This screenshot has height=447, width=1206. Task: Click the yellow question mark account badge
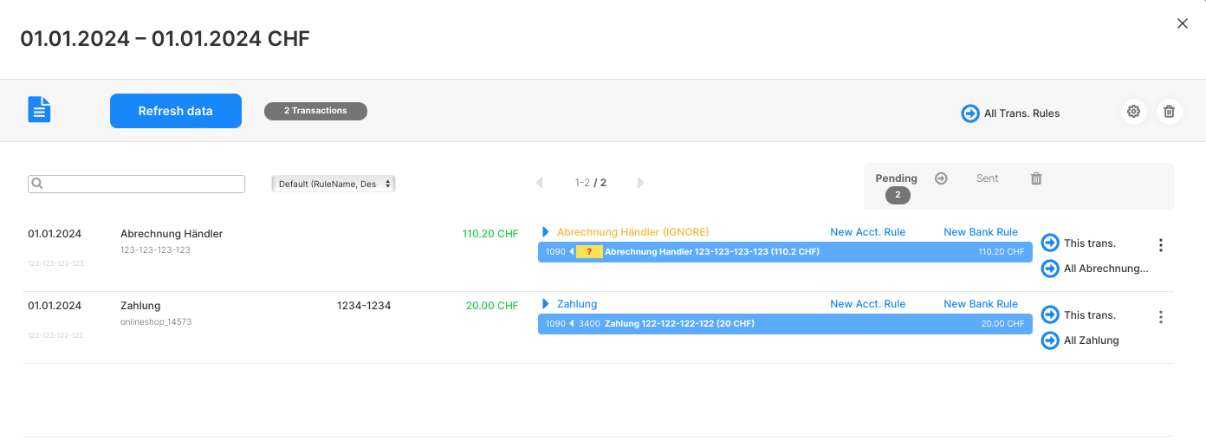pyautogui.click(x=589, y=252)
